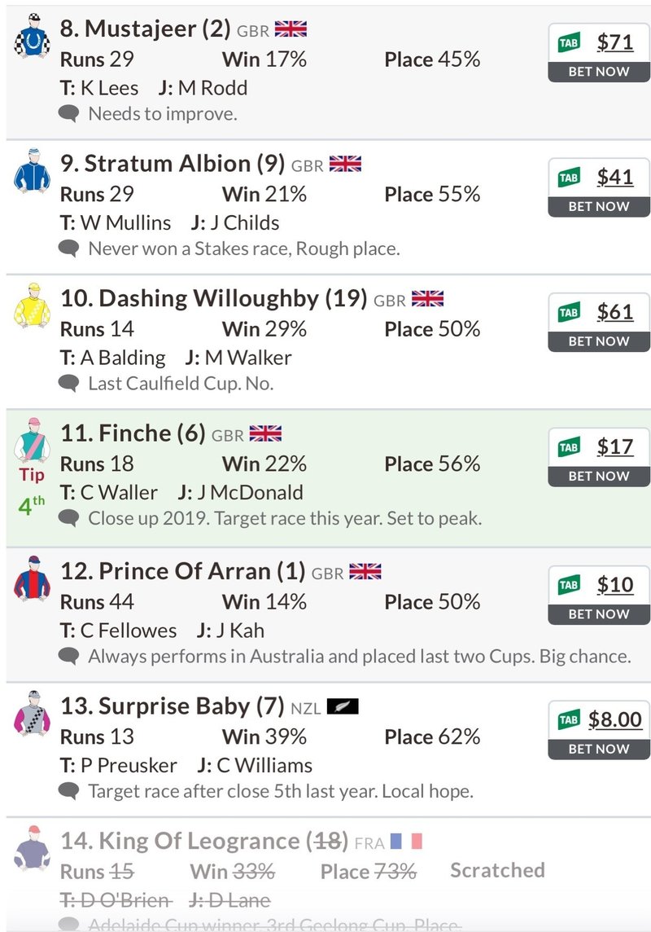Click the New Zealand flag next to Surprise Baby
This screenshot has width=651, height=932.
click(343, 706)
